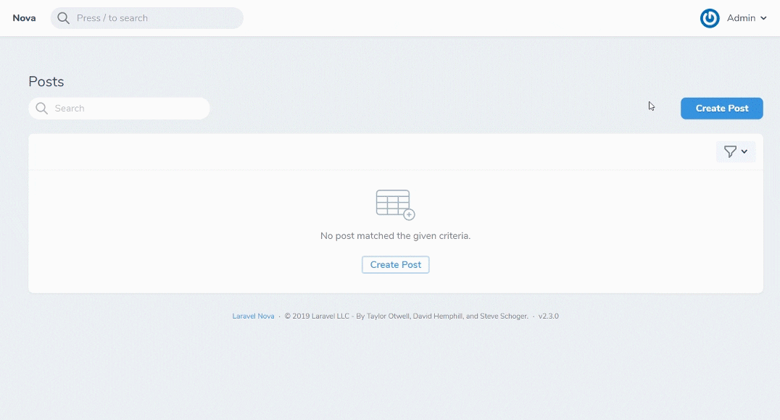
Task: Click the outlined Create Post button in the empty state
Action: (396, 265)
